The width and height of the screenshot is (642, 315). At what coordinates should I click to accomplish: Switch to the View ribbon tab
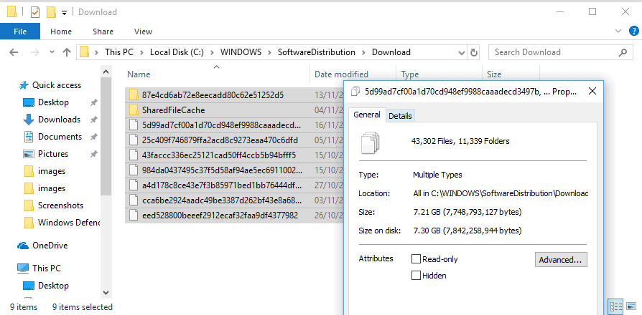tap(144, 31)
